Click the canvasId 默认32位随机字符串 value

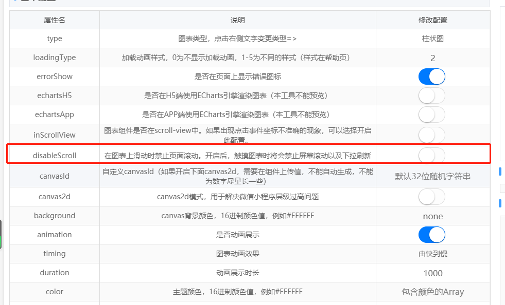(x=432, y=176)
